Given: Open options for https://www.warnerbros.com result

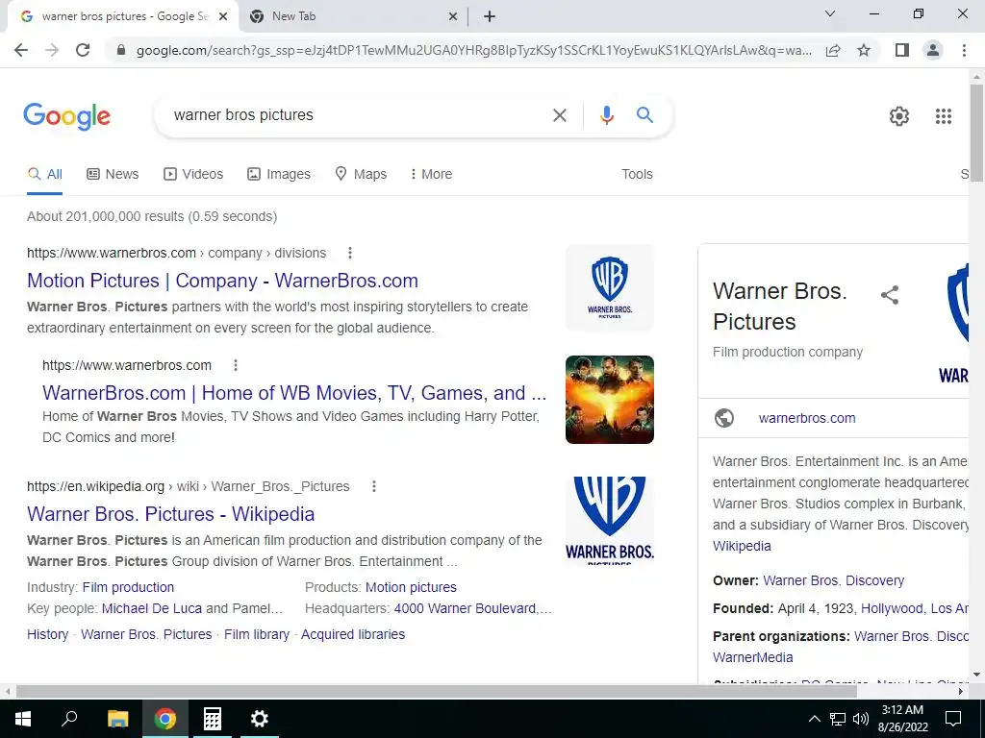Looking at the screenshot, I should pos(236,365).
